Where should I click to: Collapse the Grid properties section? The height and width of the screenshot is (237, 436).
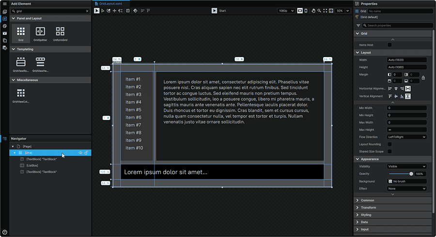point(358,33)
